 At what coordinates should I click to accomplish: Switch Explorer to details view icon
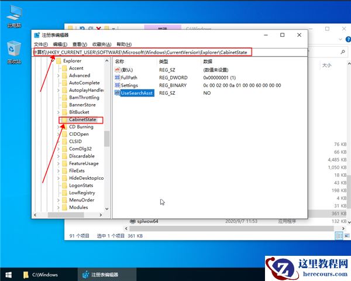point(339,236)
